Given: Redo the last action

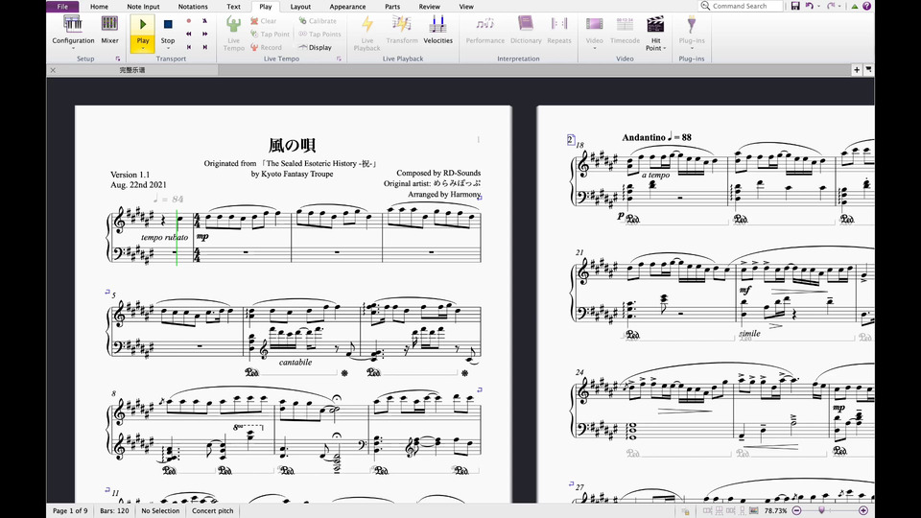Looking at the screenshot, I should coord(831,6).
